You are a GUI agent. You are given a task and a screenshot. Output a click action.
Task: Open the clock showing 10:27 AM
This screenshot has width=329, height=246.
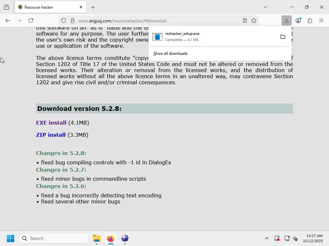[x=313, y=238]
